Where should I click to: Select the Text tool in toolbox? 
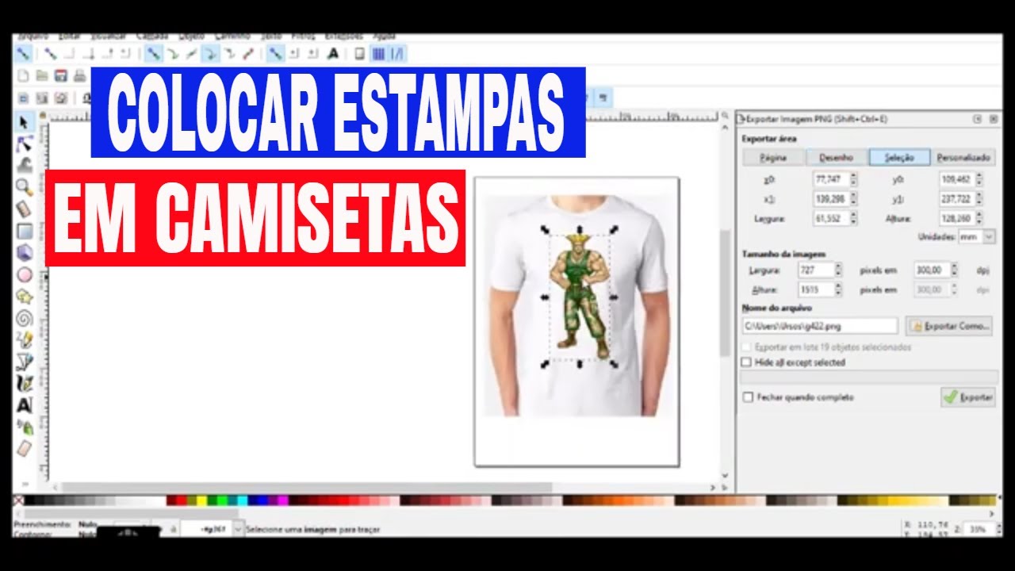(x=24, y=405)
